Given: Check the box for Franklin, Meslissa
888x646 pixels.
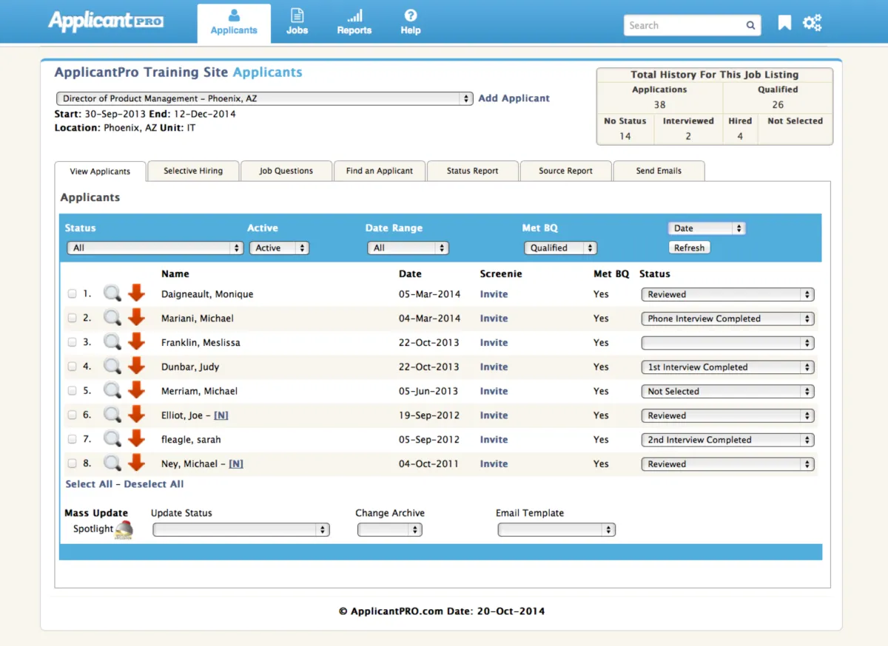Looking at the screenshot, I should [72, 342].
